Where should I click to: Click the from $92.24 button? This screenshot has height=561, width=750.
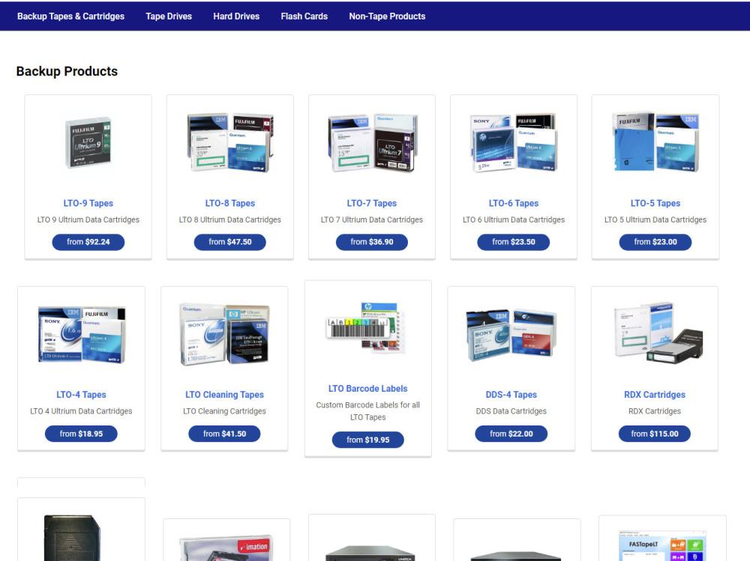click(88, 242)
